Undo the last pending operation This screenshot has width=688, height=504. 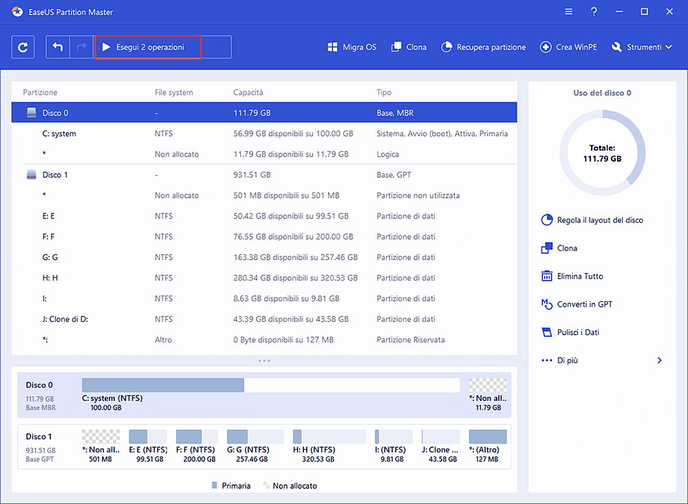click(58, 47)
